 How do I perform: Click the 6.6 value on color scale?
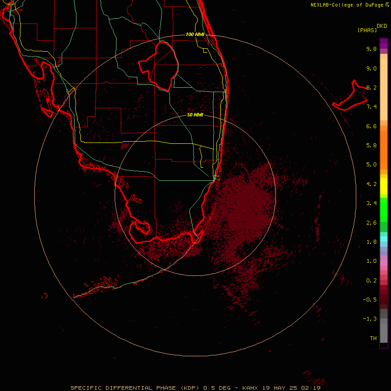coord(371,126)
